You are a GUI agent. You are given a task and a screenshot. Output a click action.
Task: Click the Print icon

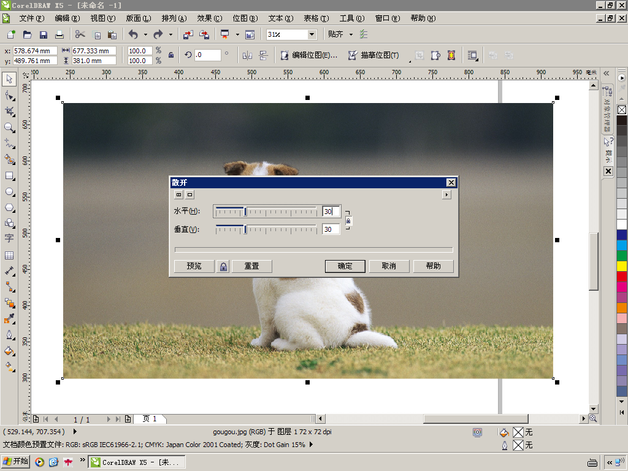pos(59,34)
